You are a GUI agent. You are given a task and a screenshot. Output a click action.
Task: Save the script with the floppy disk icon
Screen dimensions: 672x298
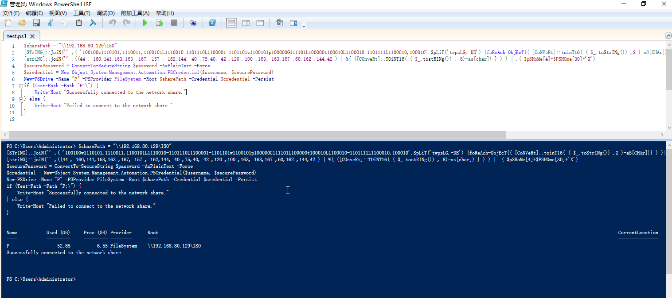tap(36, 23)
